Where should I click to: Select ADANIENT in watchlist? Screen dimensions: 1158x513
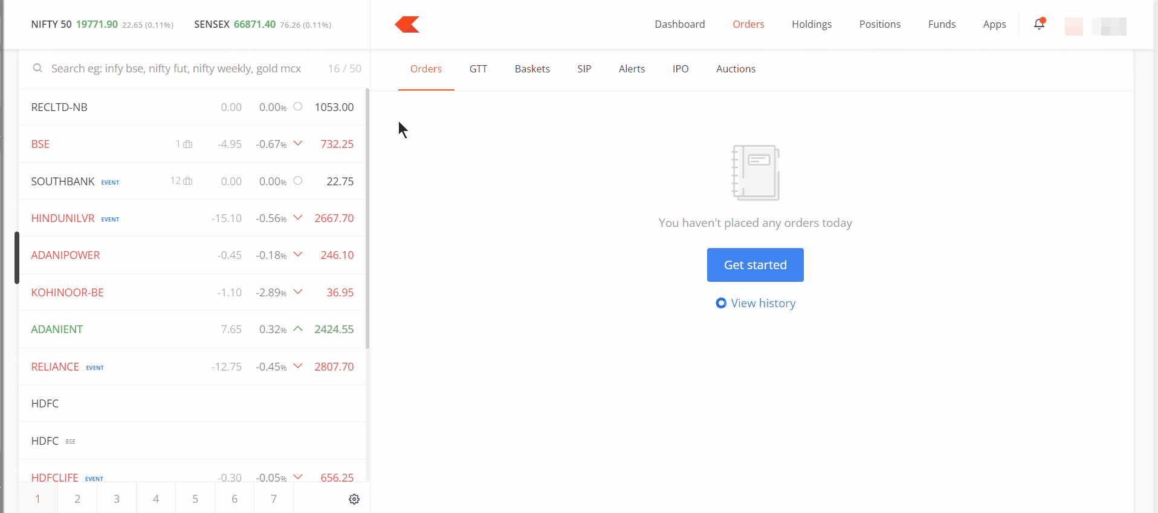[192, 329]
